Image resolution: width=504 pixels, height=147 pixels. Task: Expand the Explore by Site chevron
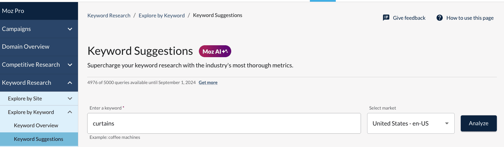(x=70, y=99)
